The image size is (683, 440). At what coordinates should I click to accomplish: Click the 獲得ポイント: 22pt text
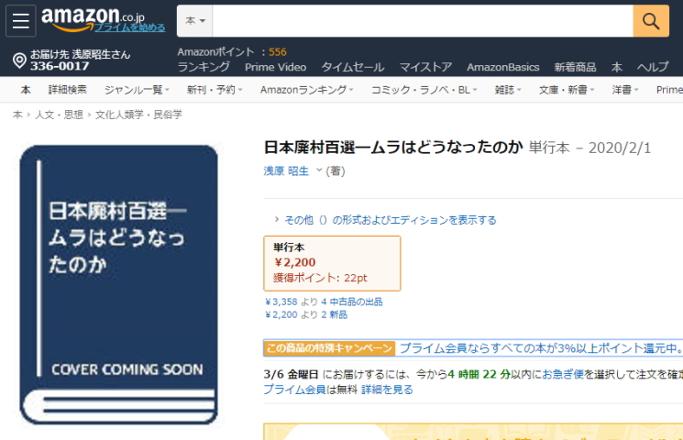[320, 278]
